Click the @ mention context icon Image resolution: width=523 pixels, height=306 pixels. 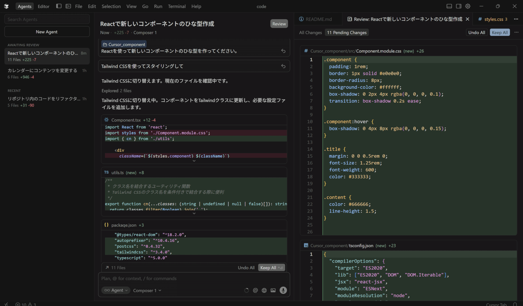click(x=255, y=290)
